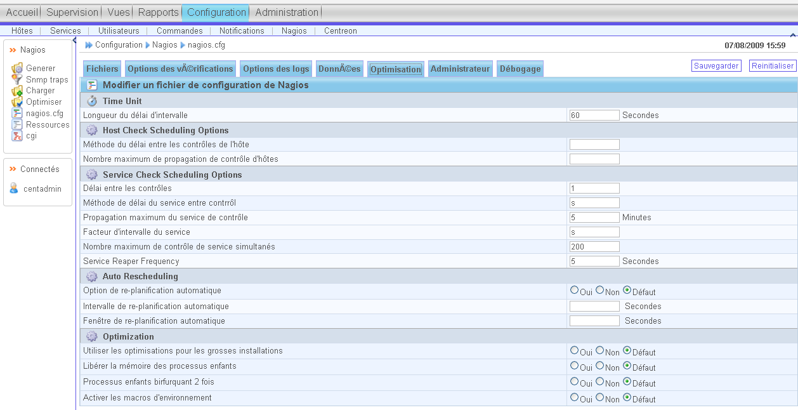Viewport: 798px width, 410px height.
Task: Click the Ressources file icon
Action: (x=17, y=124)
